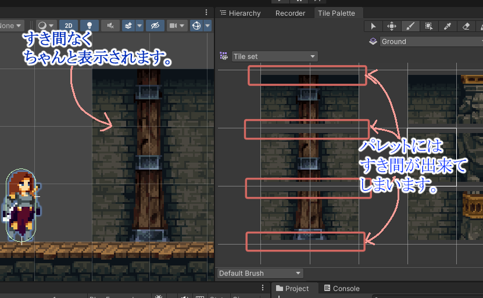
Task: Toggle scene audio mute button
Action: [110, 26]
